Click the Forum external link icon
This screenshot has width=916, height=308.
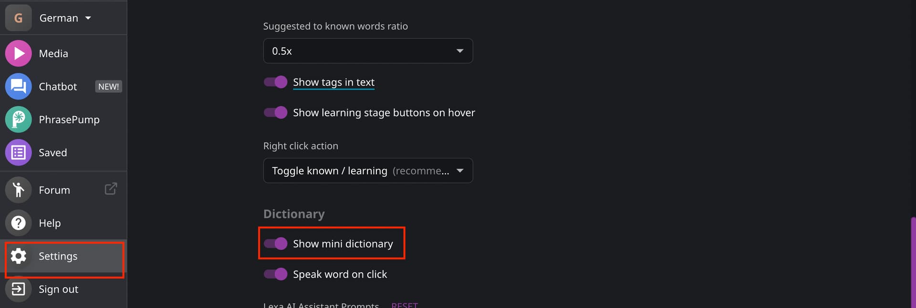[x=111, y=189]
